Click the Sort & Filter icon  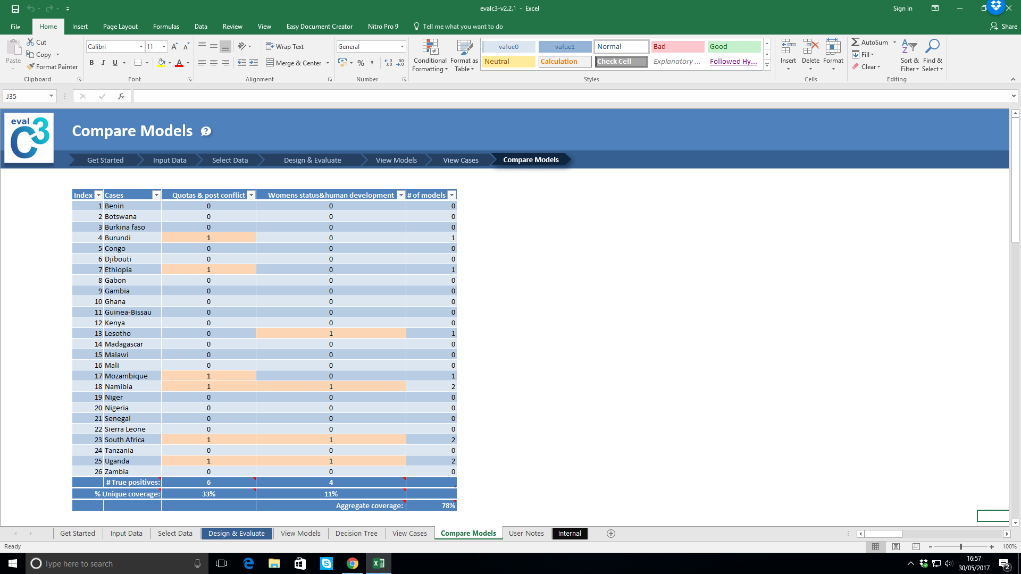909,47
